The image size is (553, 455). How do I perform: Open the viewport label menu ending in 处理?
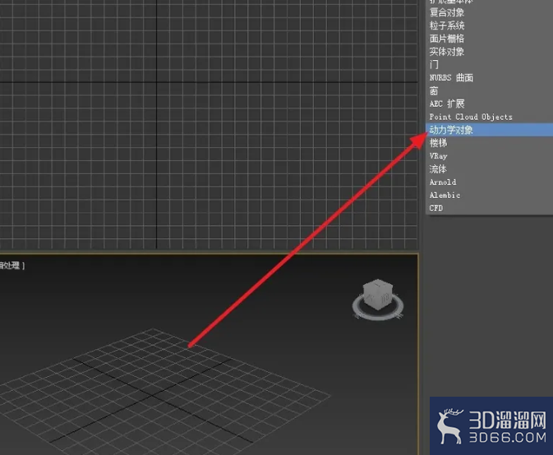pos(12,265)
